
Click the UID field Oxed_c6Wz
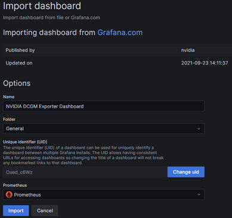[85, 172]
